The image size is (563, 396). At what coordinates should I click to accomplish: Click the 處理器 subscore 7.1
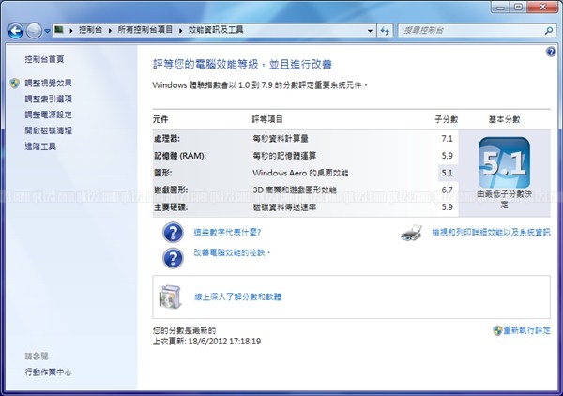447,139
